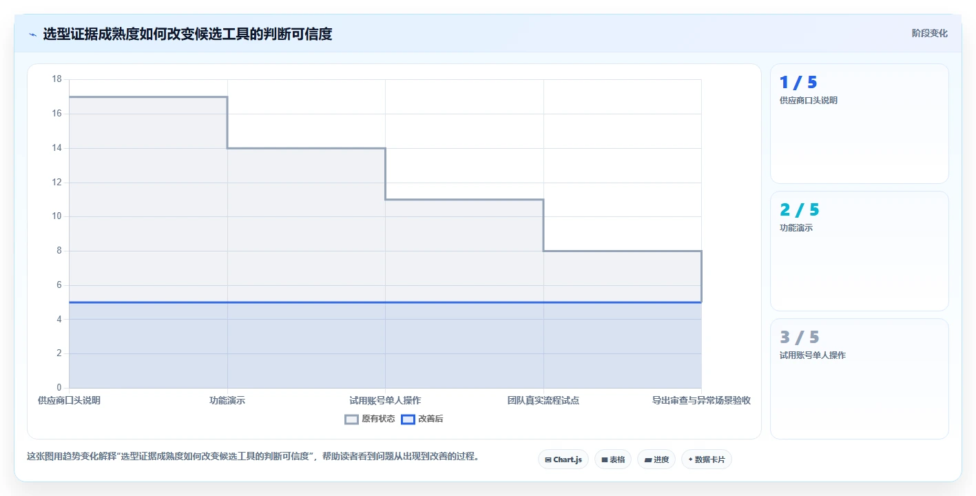Toggle the 原有状态 legend item
The height and width of the screenshot is (496, 976).
370,419
